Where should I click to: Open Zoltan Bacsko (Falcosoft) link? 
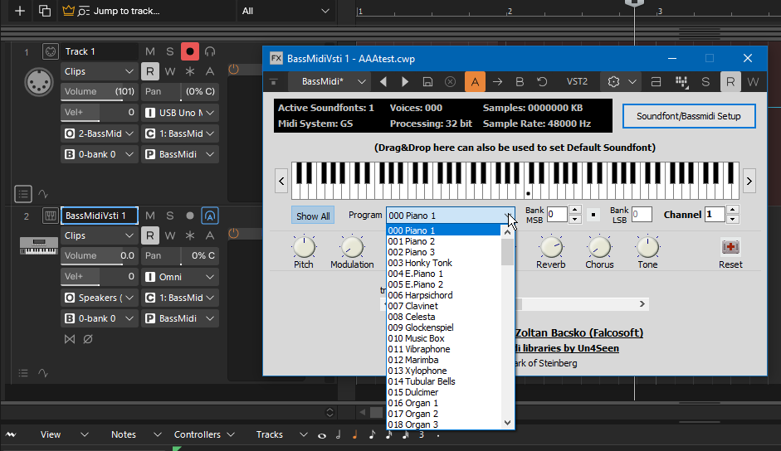578,332
